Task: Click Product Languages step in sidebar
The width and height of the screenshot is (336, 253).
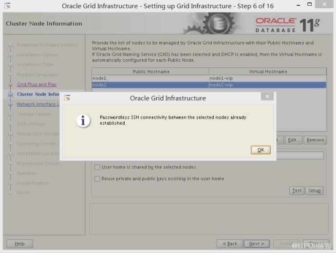Action: pyautogui.click(x=38, y=75)
